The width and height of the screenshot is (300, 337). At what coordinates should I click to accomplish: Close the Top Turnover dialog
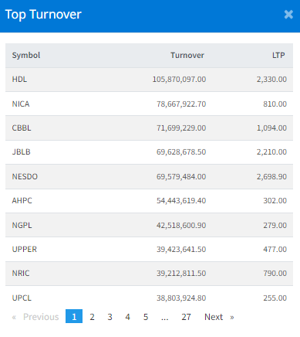(x=288, y=15)
